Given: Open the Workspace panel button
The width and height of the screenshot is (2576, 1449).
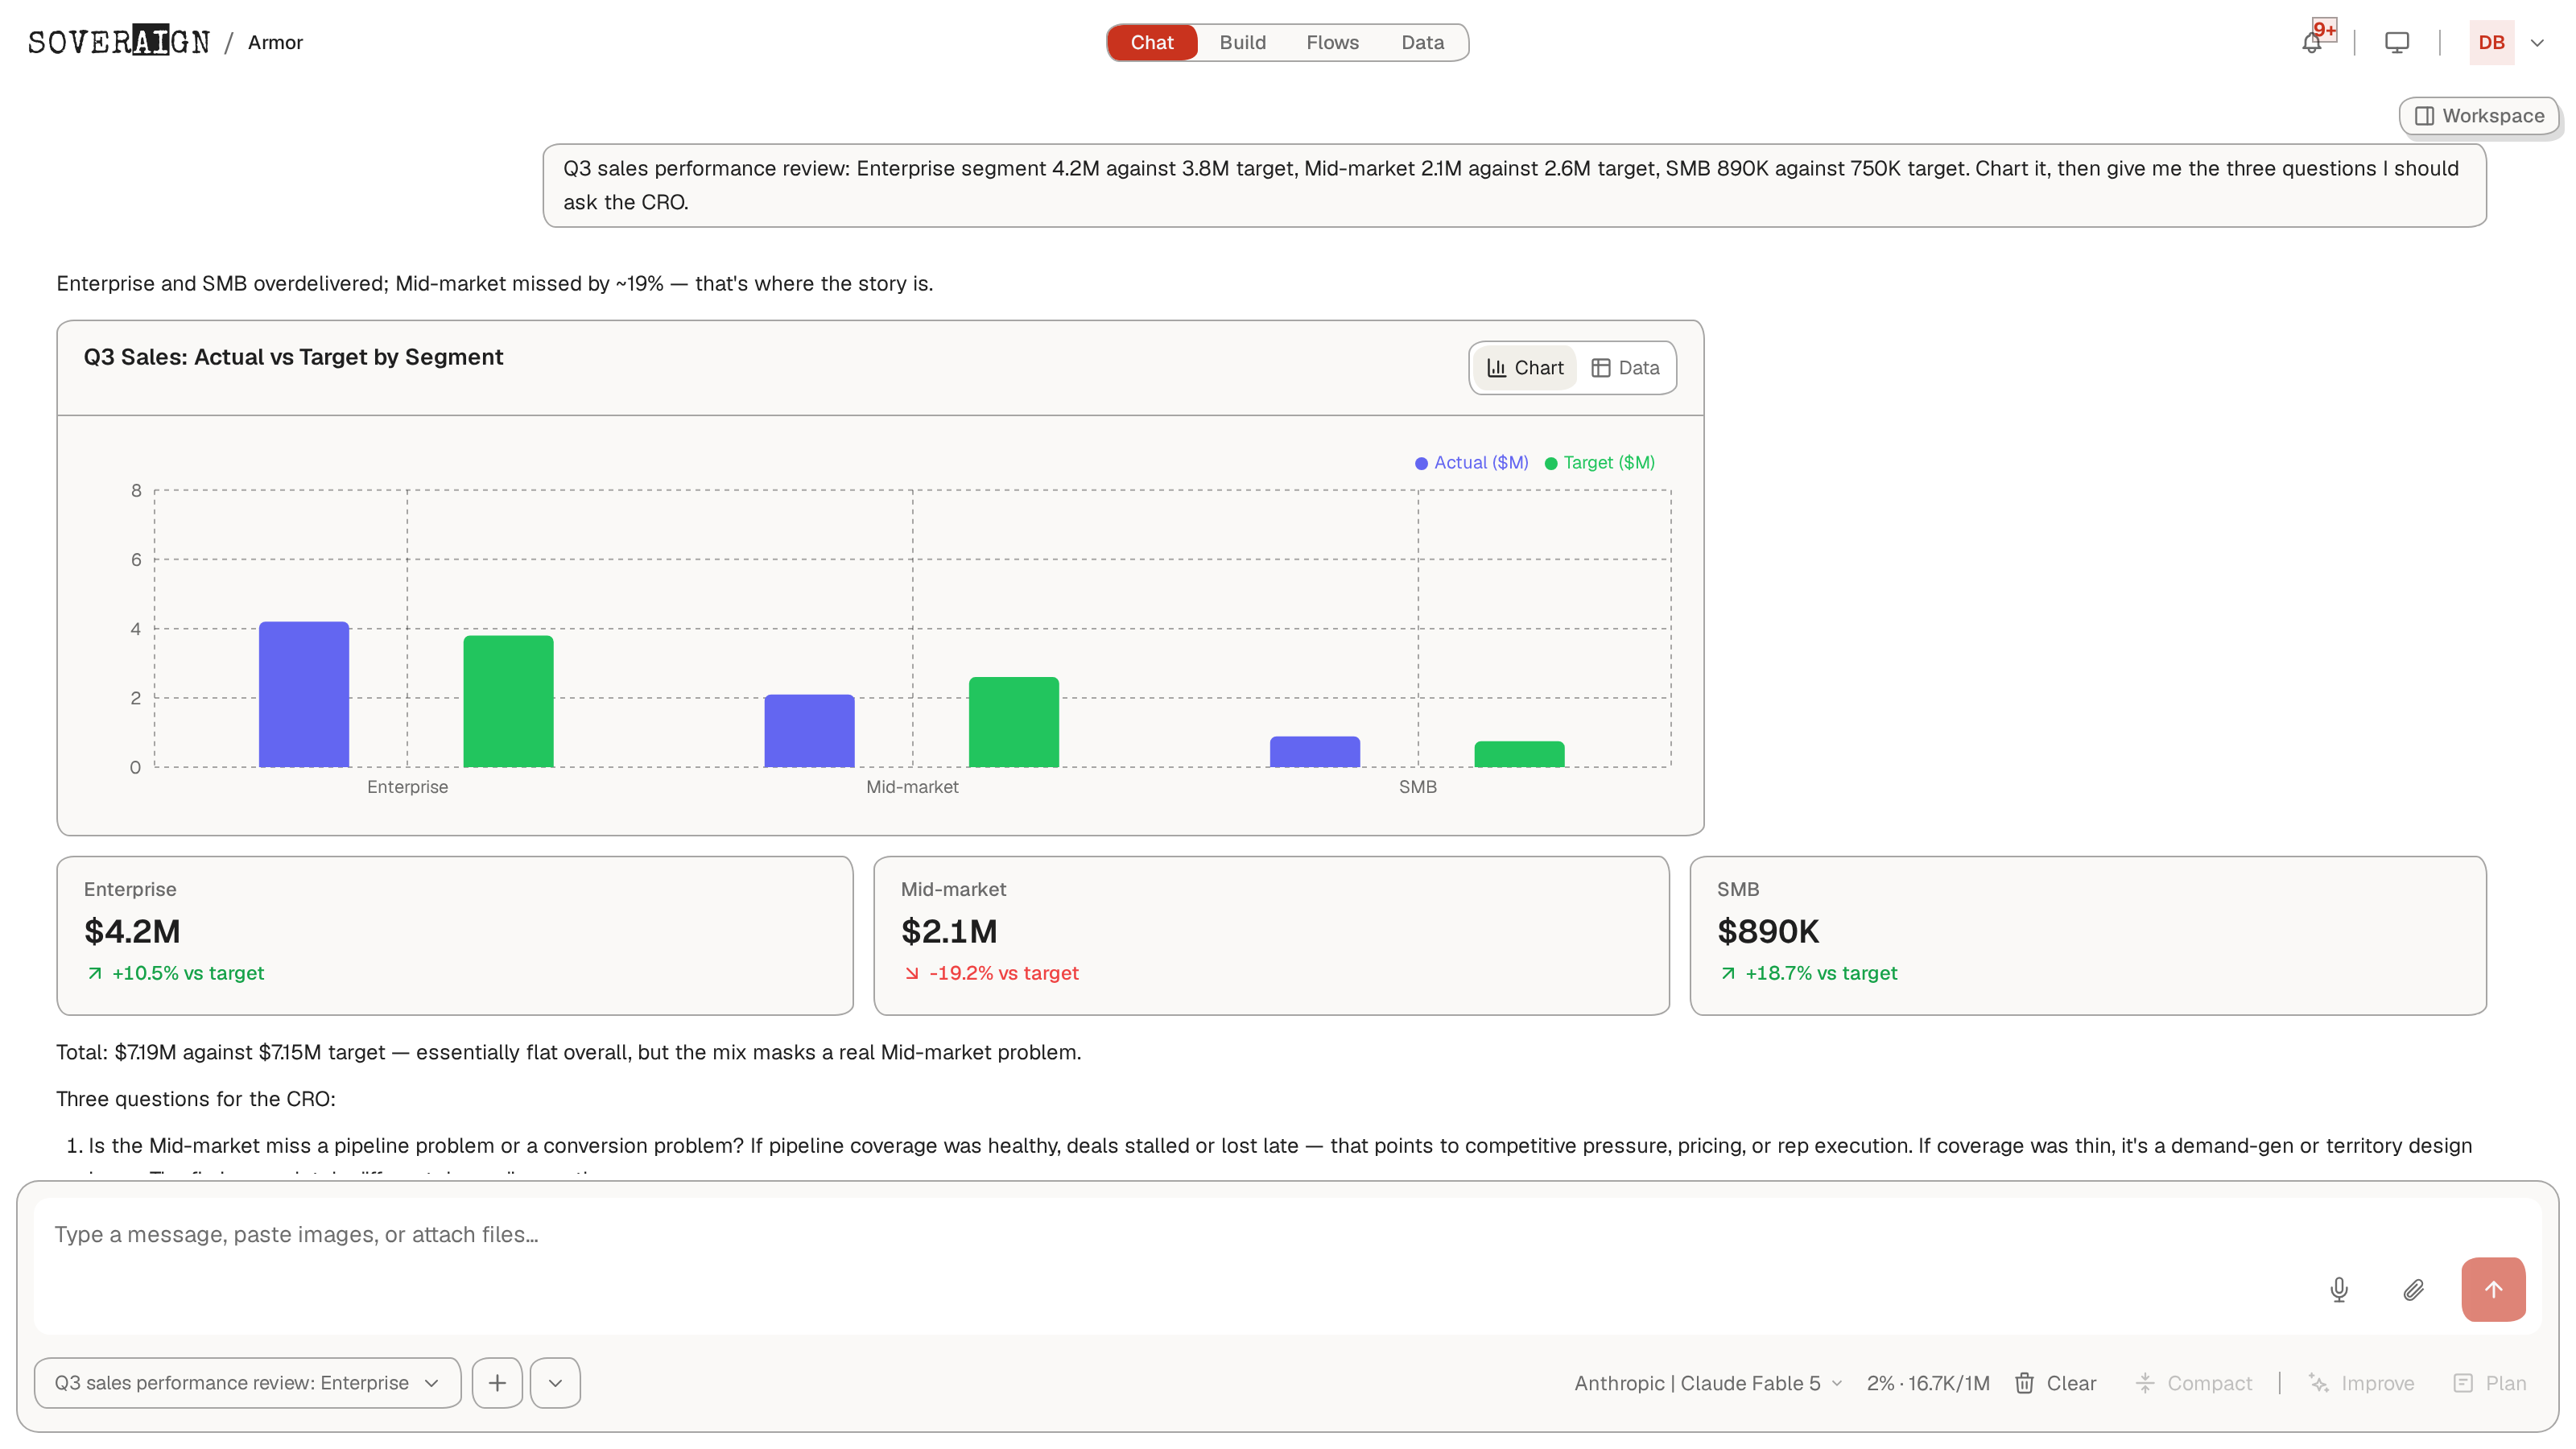Looking at the screenshot, I should pyautogui.click(x=2479, y=116).
